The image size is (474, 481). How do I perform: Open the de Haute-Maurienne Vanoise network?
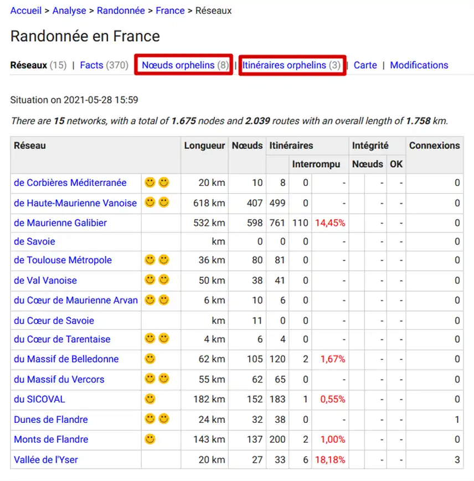75,203
